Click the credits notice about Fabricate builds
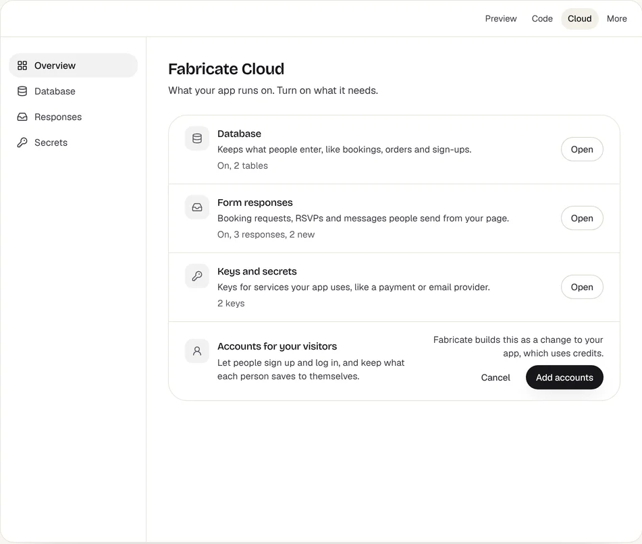 tap(518, 346)
